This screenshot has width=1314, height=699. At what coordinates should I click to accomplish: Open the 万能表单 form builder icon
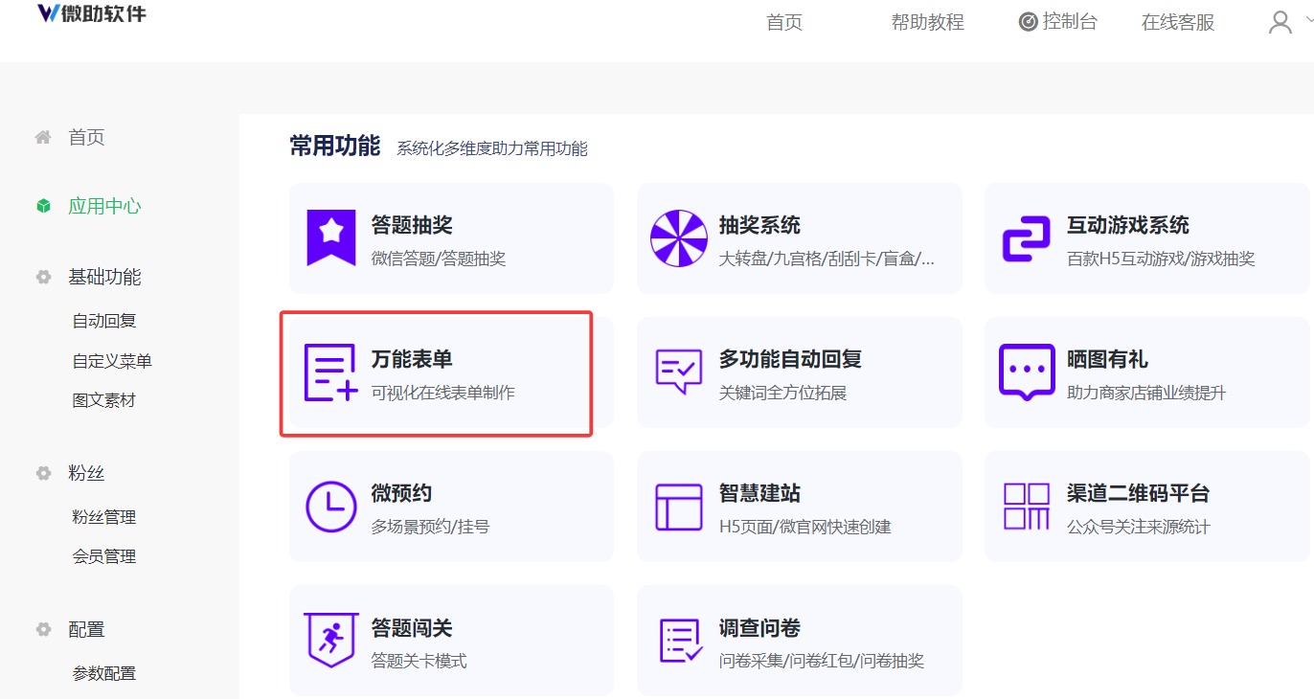click(x=330, y=371)
